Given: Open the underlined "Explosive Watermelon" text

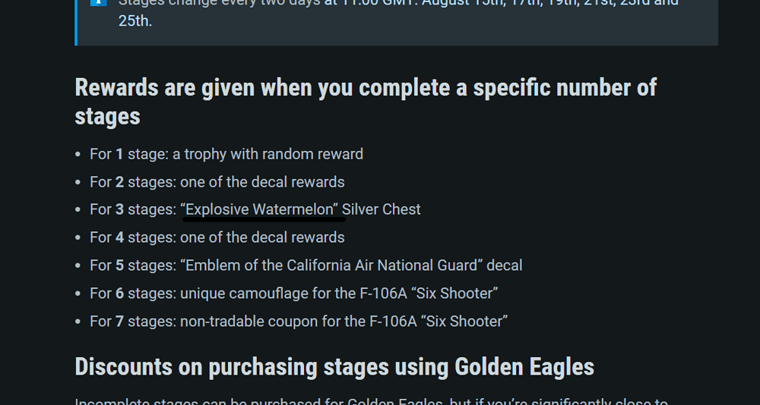Looking at the screenshot, I should click(261, 209).
